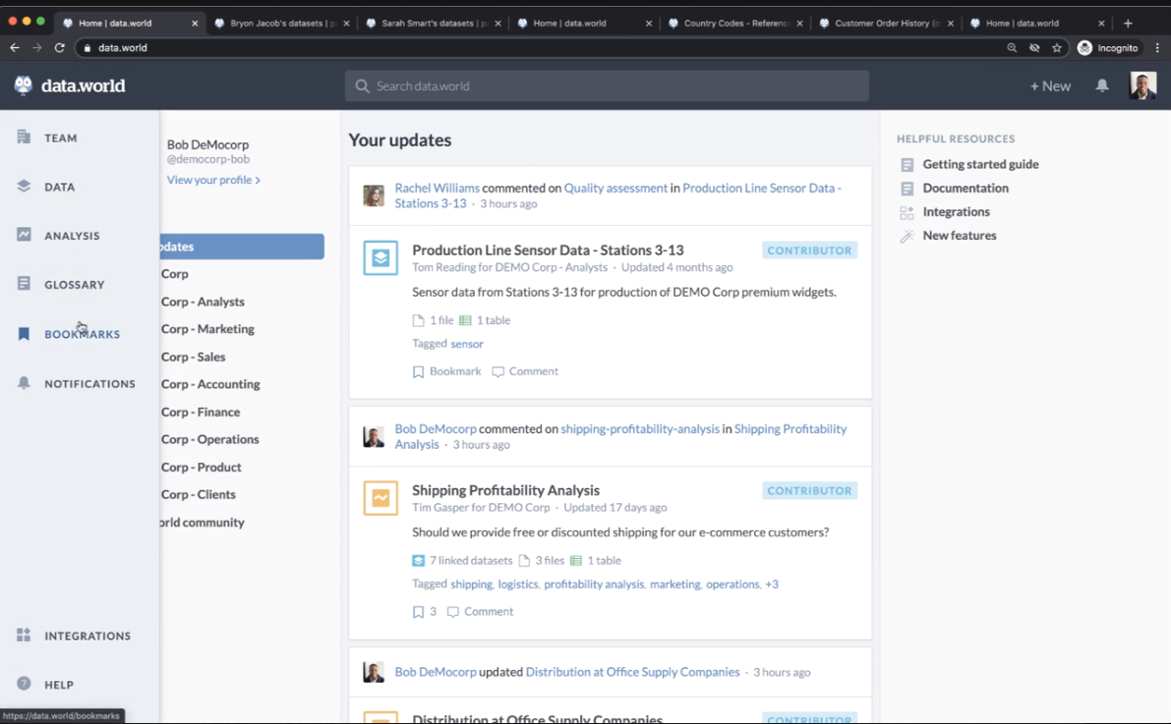
Task: Select Corp - Product in feed list
Action: pos(201,468)
